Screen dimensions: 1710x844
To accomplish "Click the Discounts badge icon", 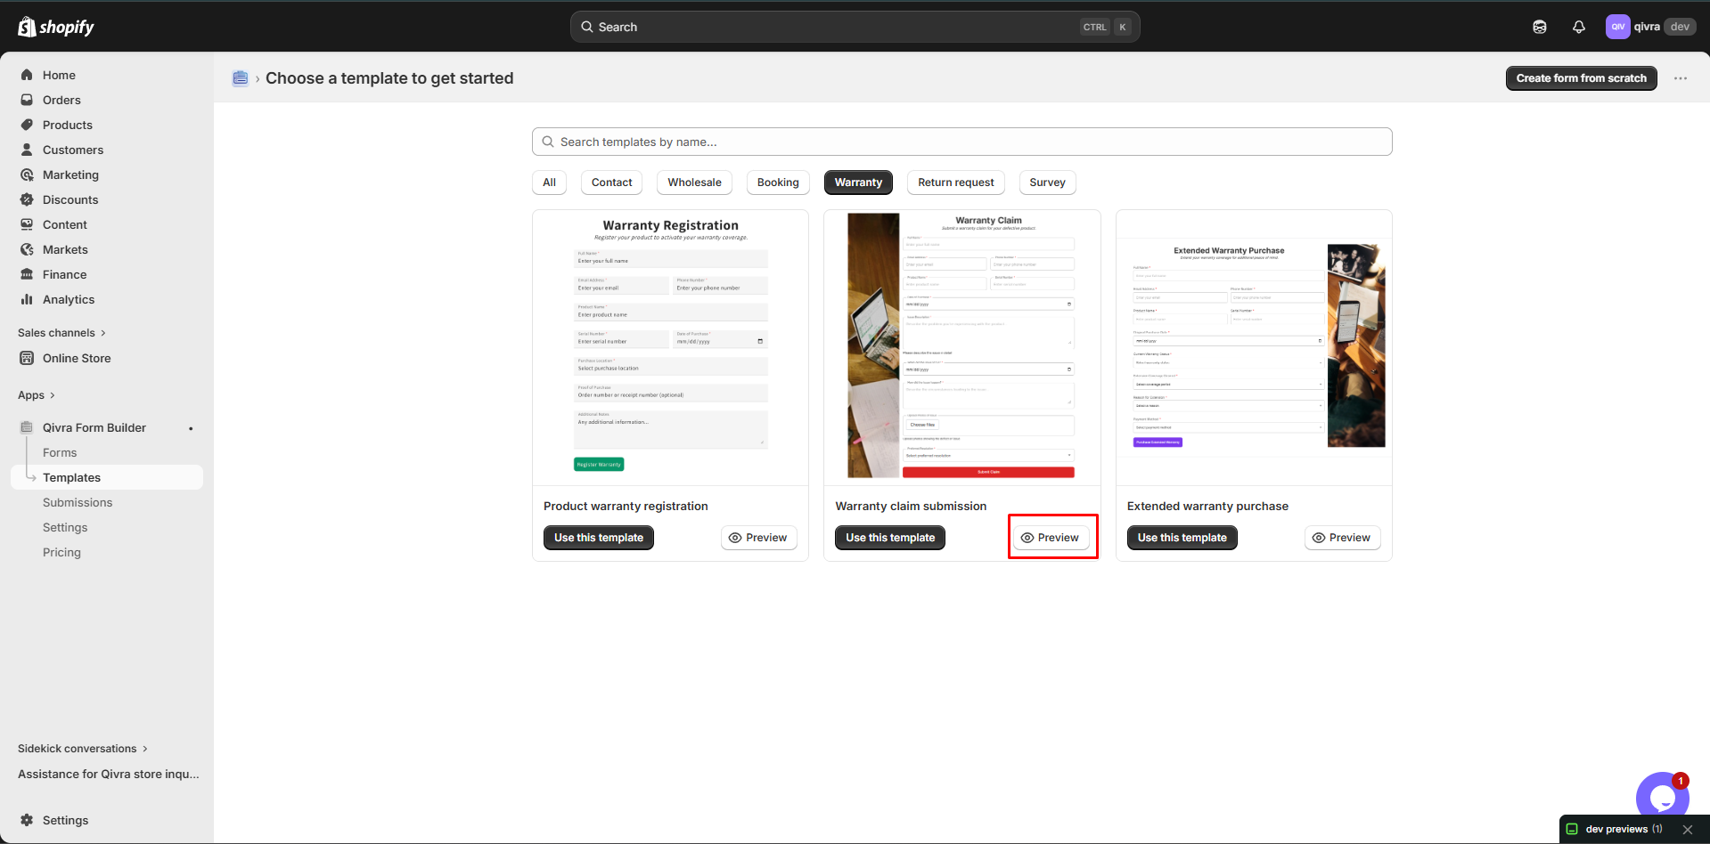I will [x=27, y=199].
